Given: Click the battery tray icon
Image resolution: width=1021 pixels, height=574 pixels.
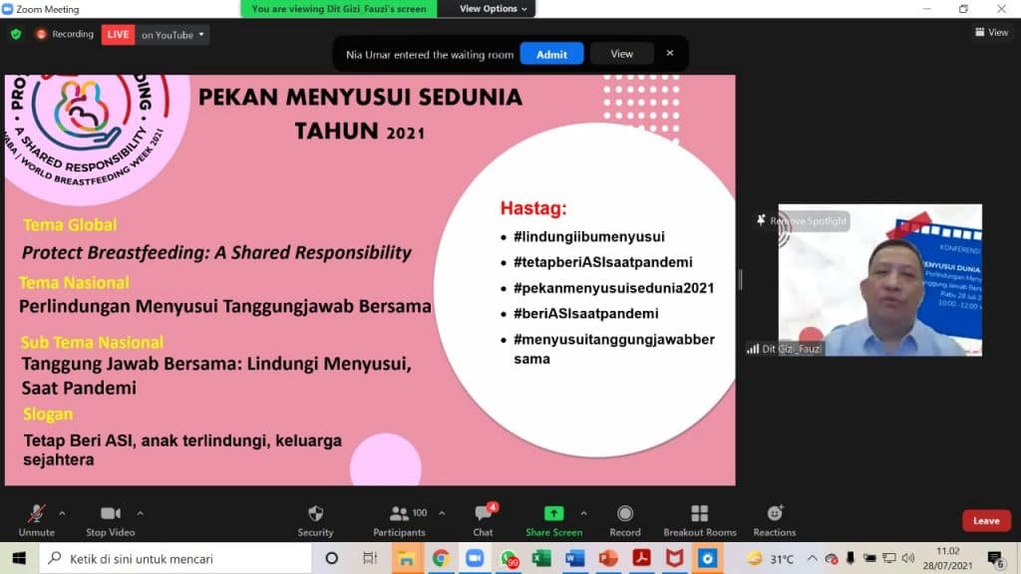Looking at the screenshot, I should pyautogui.click(x=869, y=558).
